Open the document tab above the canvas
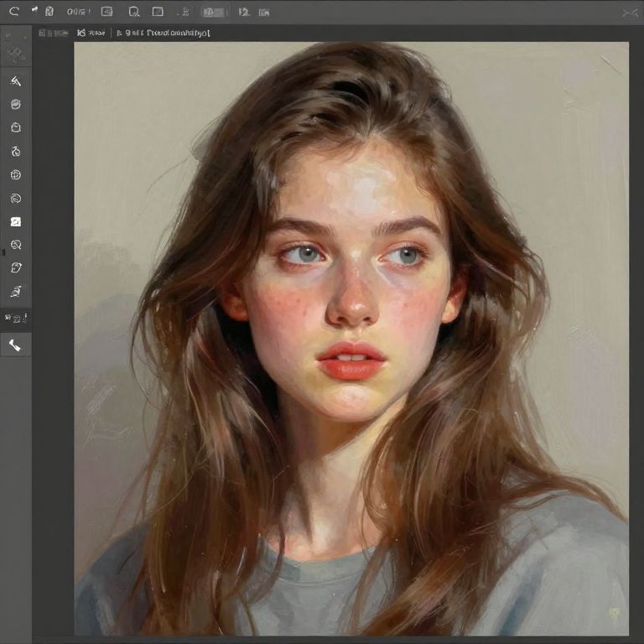This screenshot has width=644, height=644. [x=163, y=33]
